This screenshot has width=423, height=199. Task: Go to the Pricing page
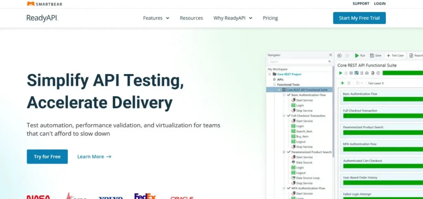[270, 18]
